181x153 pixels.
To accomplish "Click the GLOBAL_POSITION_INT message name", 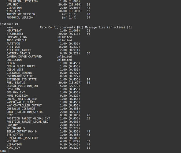I will 22,86.
